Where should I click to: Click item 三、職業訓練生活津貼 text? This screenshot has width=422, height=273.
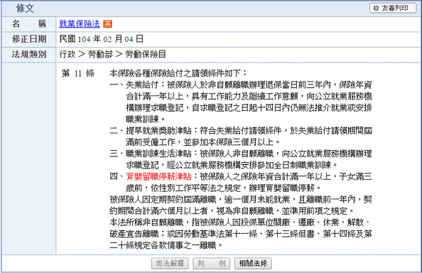pyautogui.click(x=241, y=159)
